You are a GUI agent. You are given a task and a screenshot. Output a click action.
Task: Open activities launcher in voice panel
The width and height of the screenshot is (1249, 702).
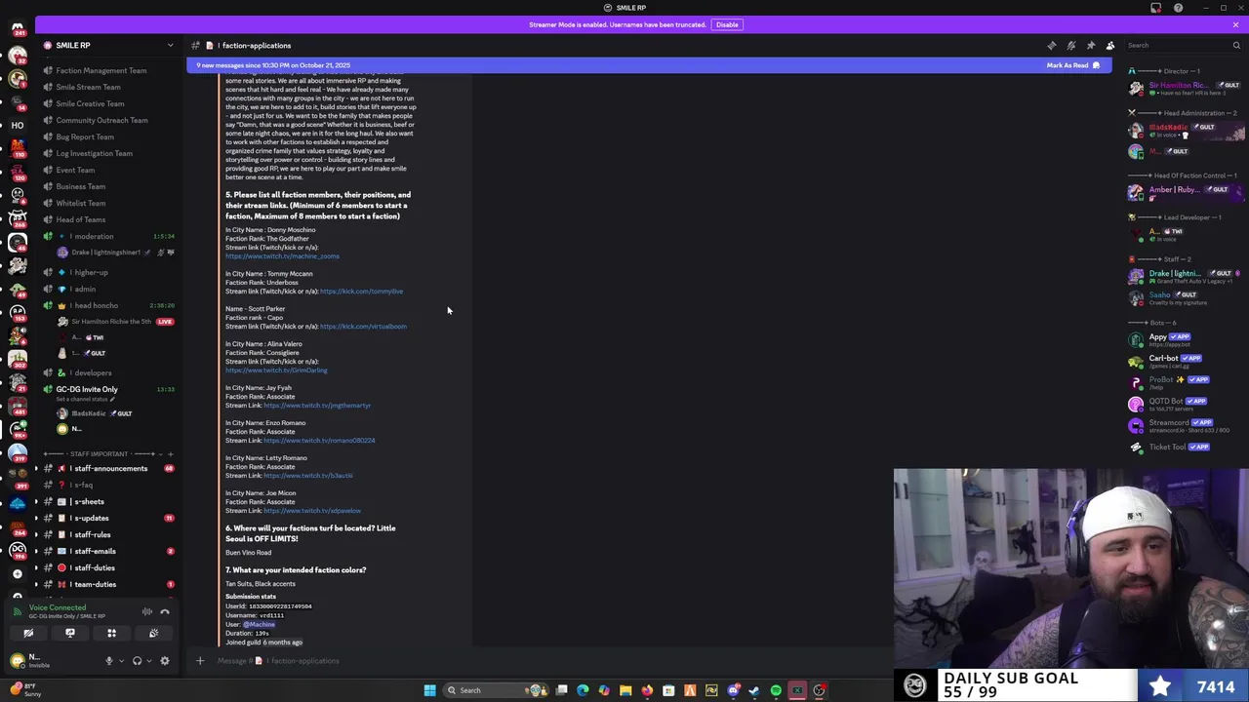tap(111, 634)
